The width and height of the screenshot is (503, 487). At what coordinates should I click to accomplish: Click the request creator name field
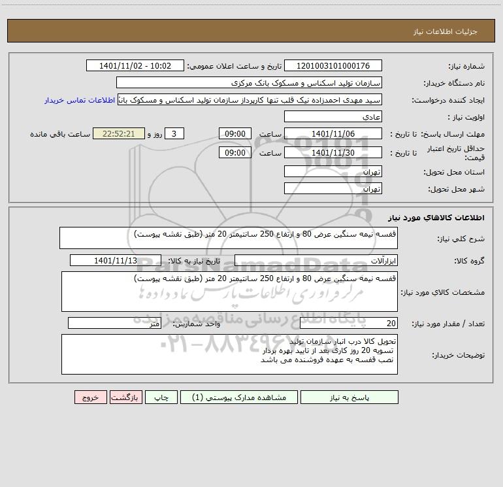pyautogui.click(x=250, y=99)
